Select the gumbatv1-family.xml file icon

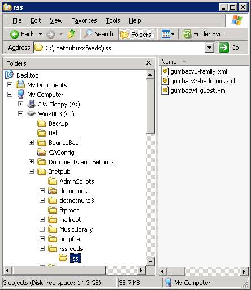point(165,71)
